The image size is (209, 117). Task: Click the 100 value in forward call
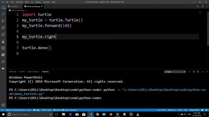66,26
